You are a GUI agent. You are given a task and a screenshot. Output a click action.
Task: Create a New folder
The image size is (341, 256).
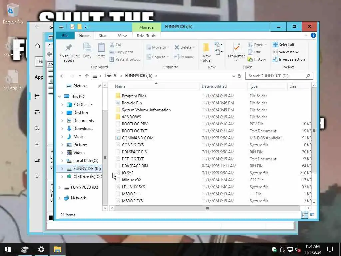(x=206, y=52)
